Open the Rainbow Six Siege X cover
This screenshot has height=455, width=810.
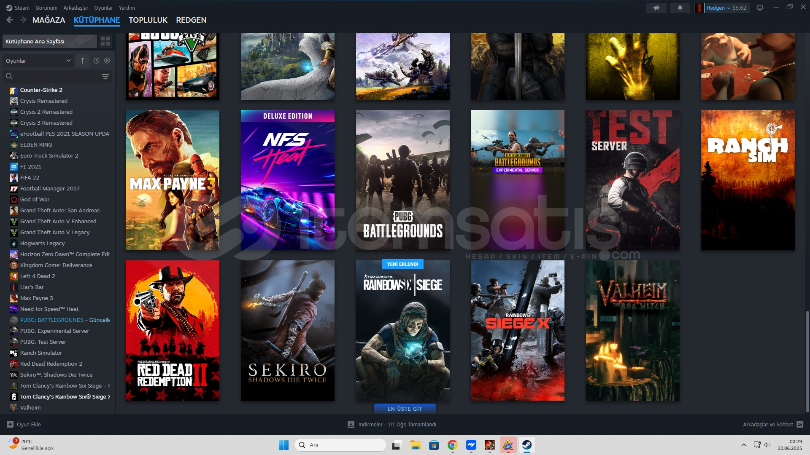click(518, 330)
